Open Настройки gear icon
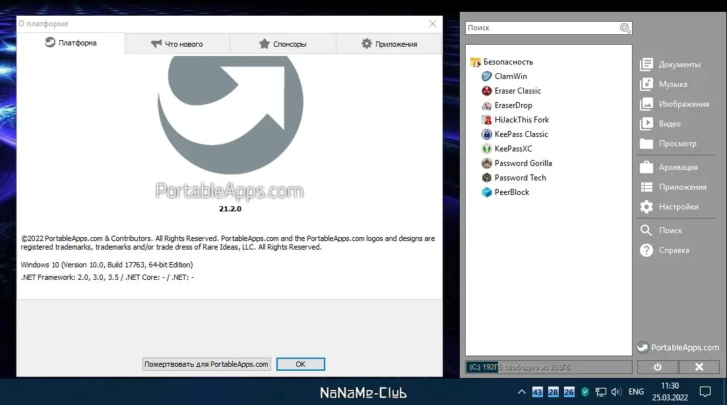 tap(647, 206)
